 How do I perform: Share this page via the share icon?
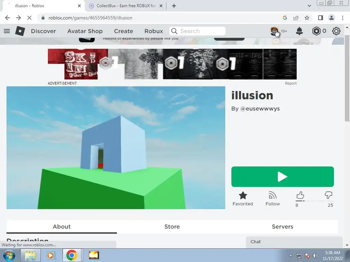click(296, 18)
